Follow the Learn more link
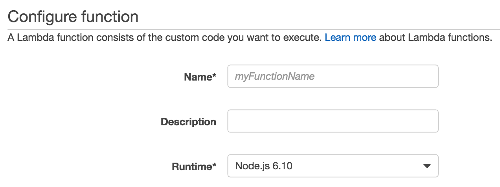500x187 pixels. [x=351, y=38]
